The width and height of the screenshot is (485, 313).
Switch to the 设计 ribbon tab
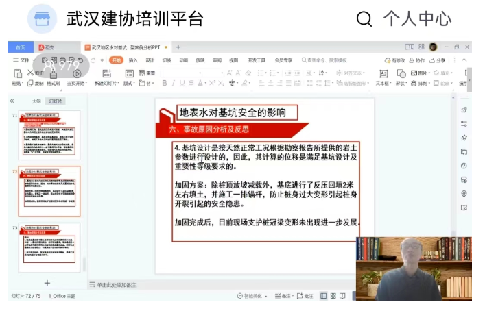point(150,60)
